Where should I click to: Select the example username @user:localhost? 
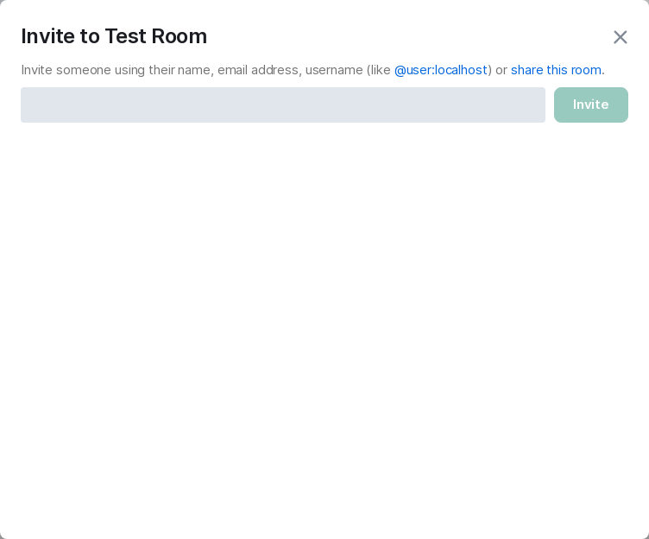point(441,70)
